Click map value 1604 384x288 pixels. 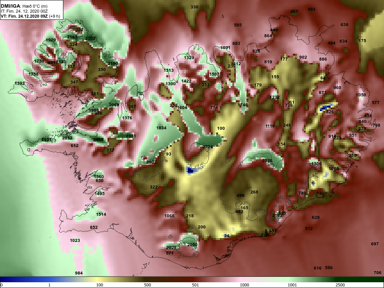coord(182,108)
